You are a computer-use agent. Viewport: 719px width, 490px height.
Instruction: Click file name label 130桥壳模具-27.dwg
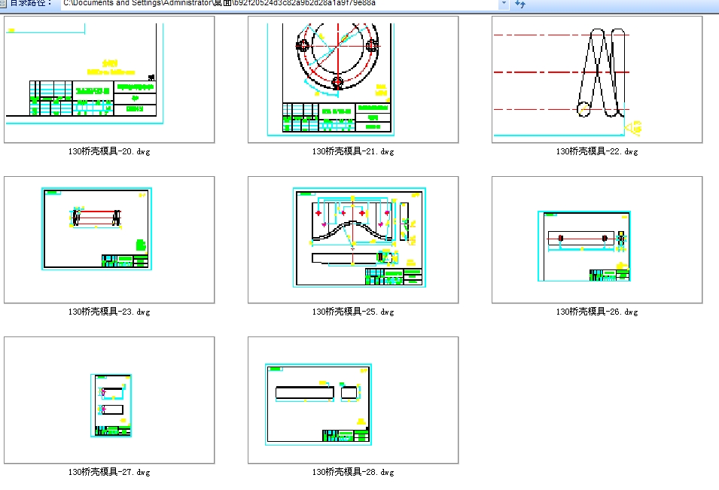109,472
